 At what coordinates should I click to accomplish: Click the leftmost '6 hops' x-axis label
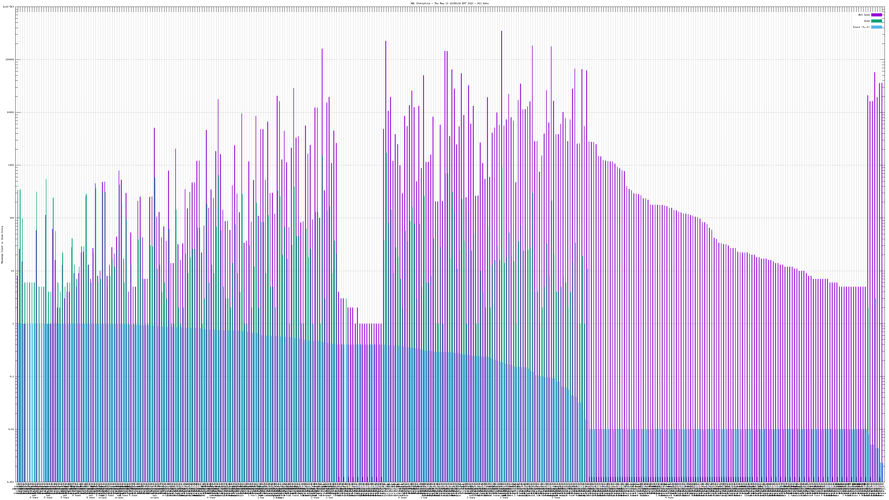(x=34, y=497)
